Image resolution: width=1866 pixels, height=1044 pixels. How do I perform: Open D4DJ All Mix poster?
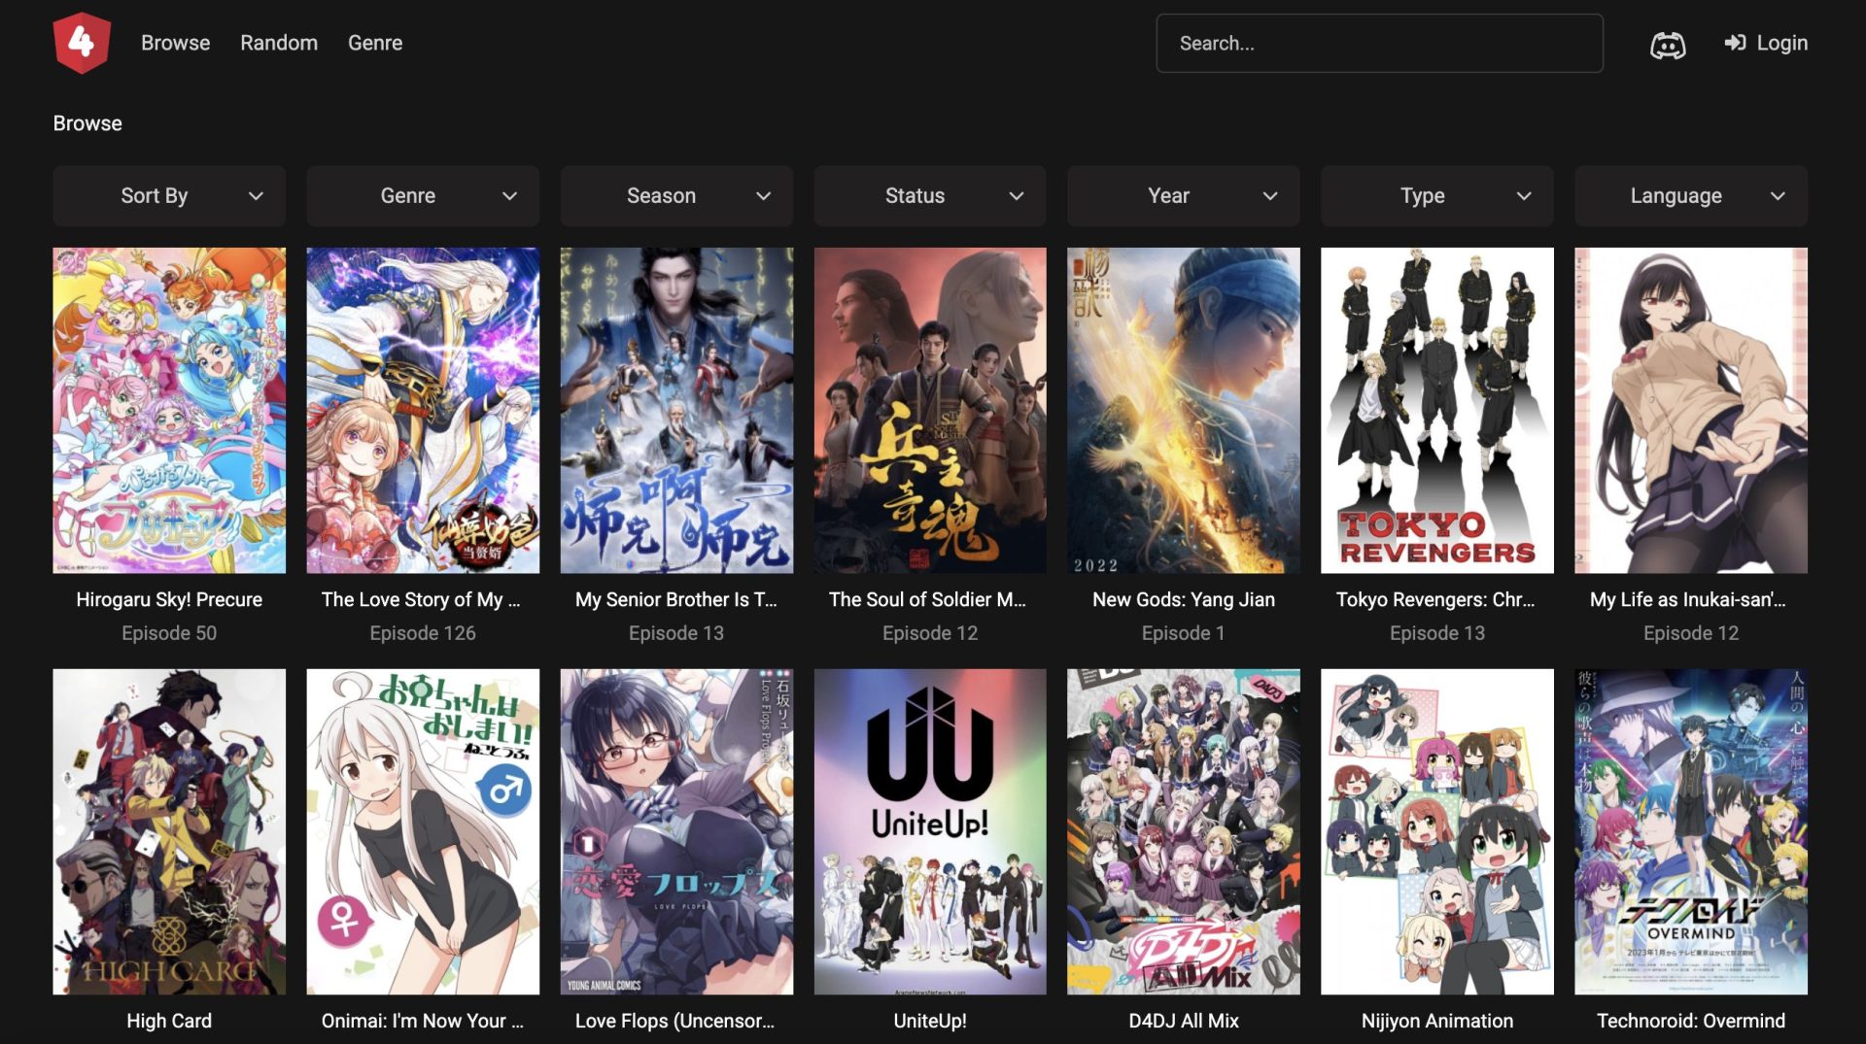click(1184, 831)
